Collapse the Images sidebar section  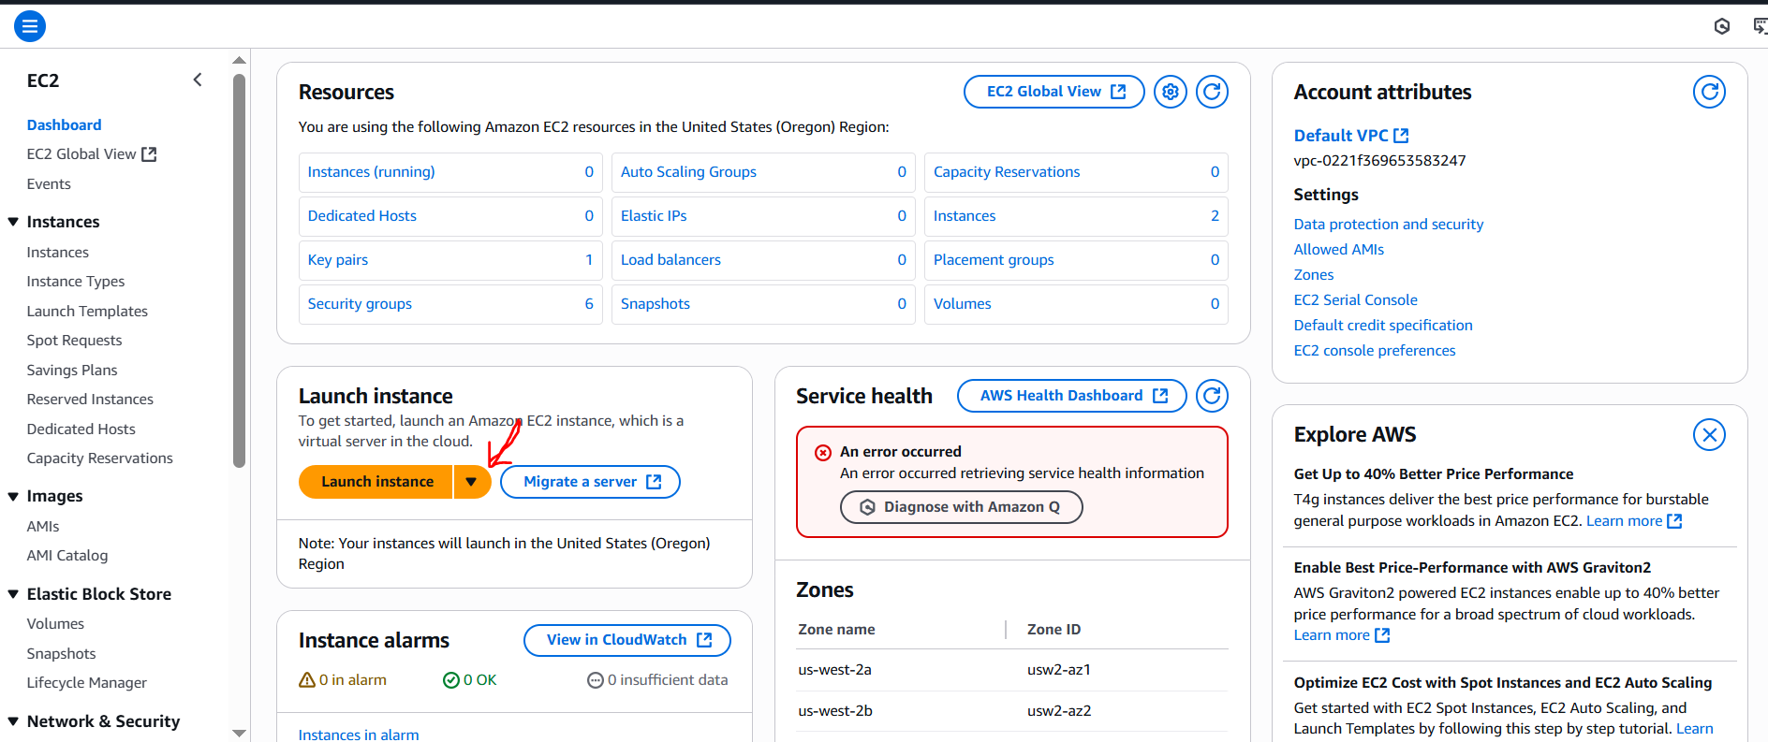click(x=13, y=496)
